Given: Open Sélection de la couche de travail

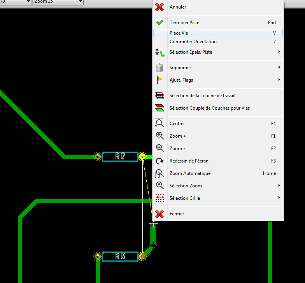Looking at the screenshot, I should tap(218, 96).
